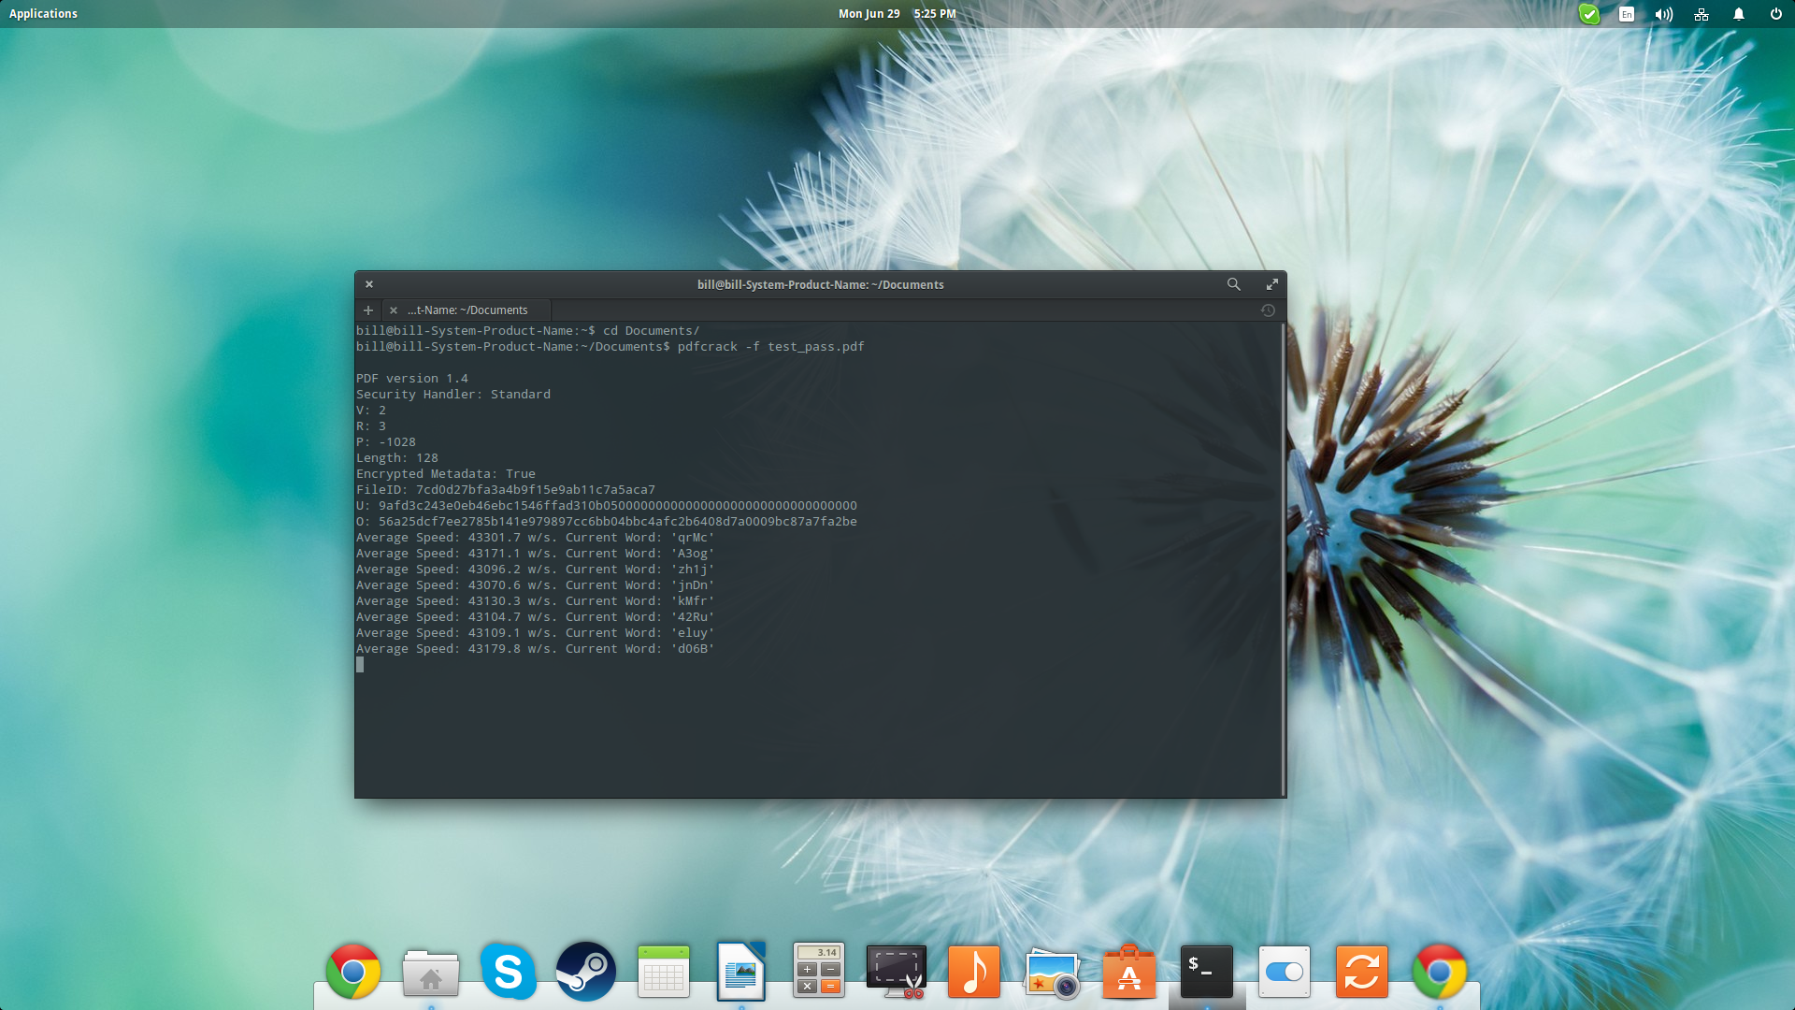Screen dimensions: 1795x1010
Task: Maximize terminal with the expand arrows icon
Action: pos(1272,284)
